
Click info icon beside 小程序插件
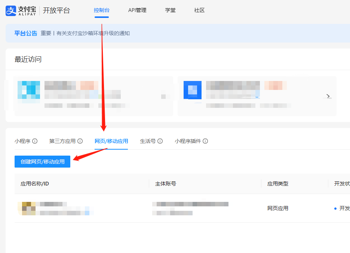click(205, 141)
